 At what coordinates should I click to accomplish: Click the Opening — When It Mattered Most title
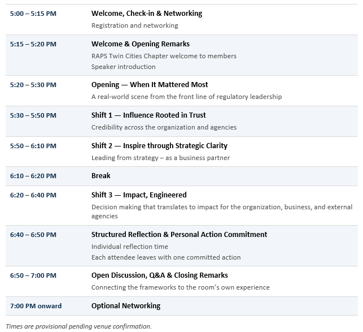(x=150, y=84)
